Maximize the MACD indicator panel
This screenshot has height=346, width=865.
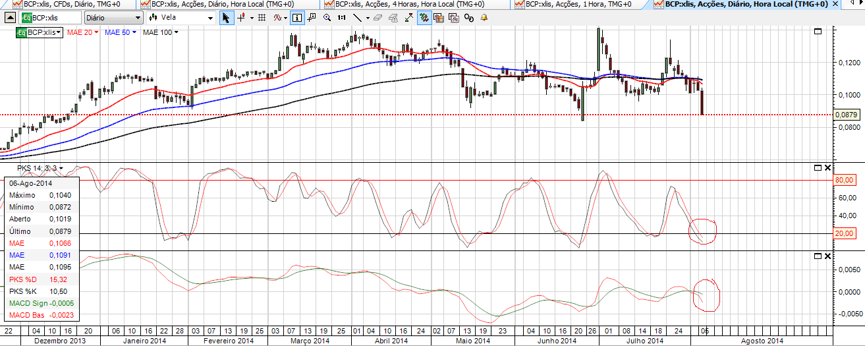[x=818, y=256]
